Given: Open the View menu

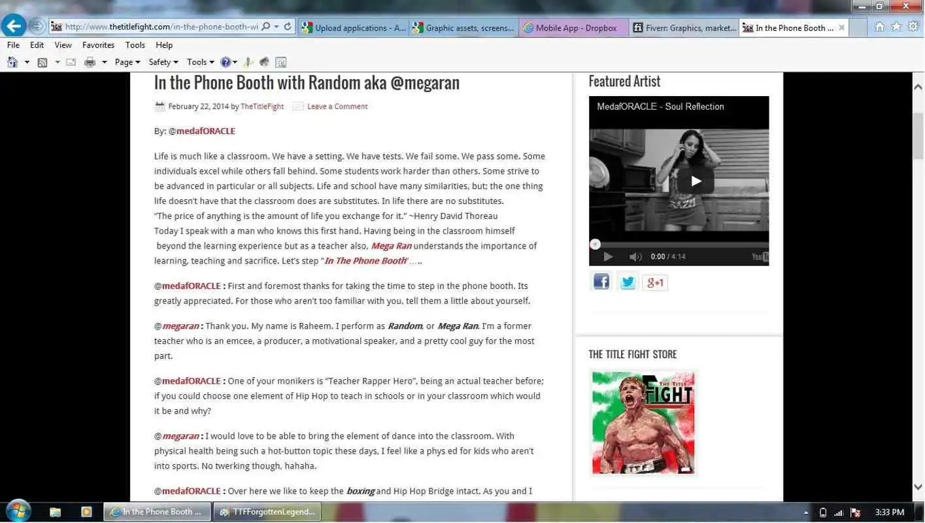Looking at the screenshot, I should (x=63, y=45).
